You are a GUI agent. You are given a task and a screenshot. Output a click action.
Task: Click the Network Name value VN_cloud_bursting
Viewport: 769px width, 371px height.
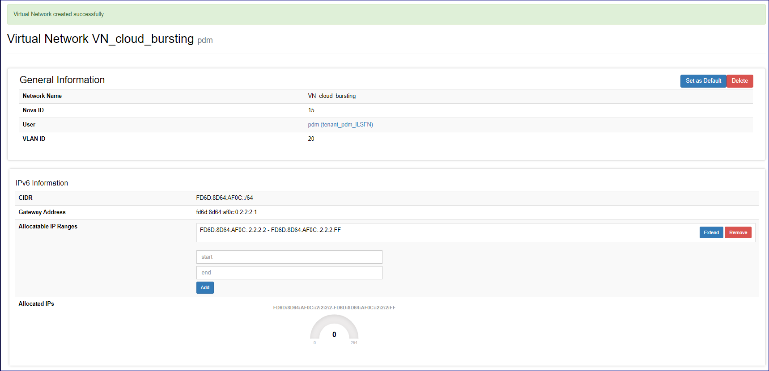331,96
